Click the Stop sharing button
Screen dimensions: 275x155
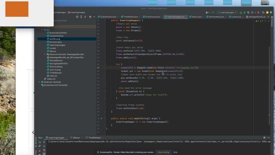163,152
